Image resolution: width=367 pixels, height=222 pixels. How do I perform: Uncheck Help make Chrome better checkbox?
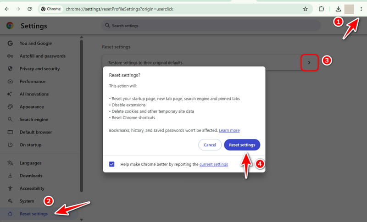(112, 164)
